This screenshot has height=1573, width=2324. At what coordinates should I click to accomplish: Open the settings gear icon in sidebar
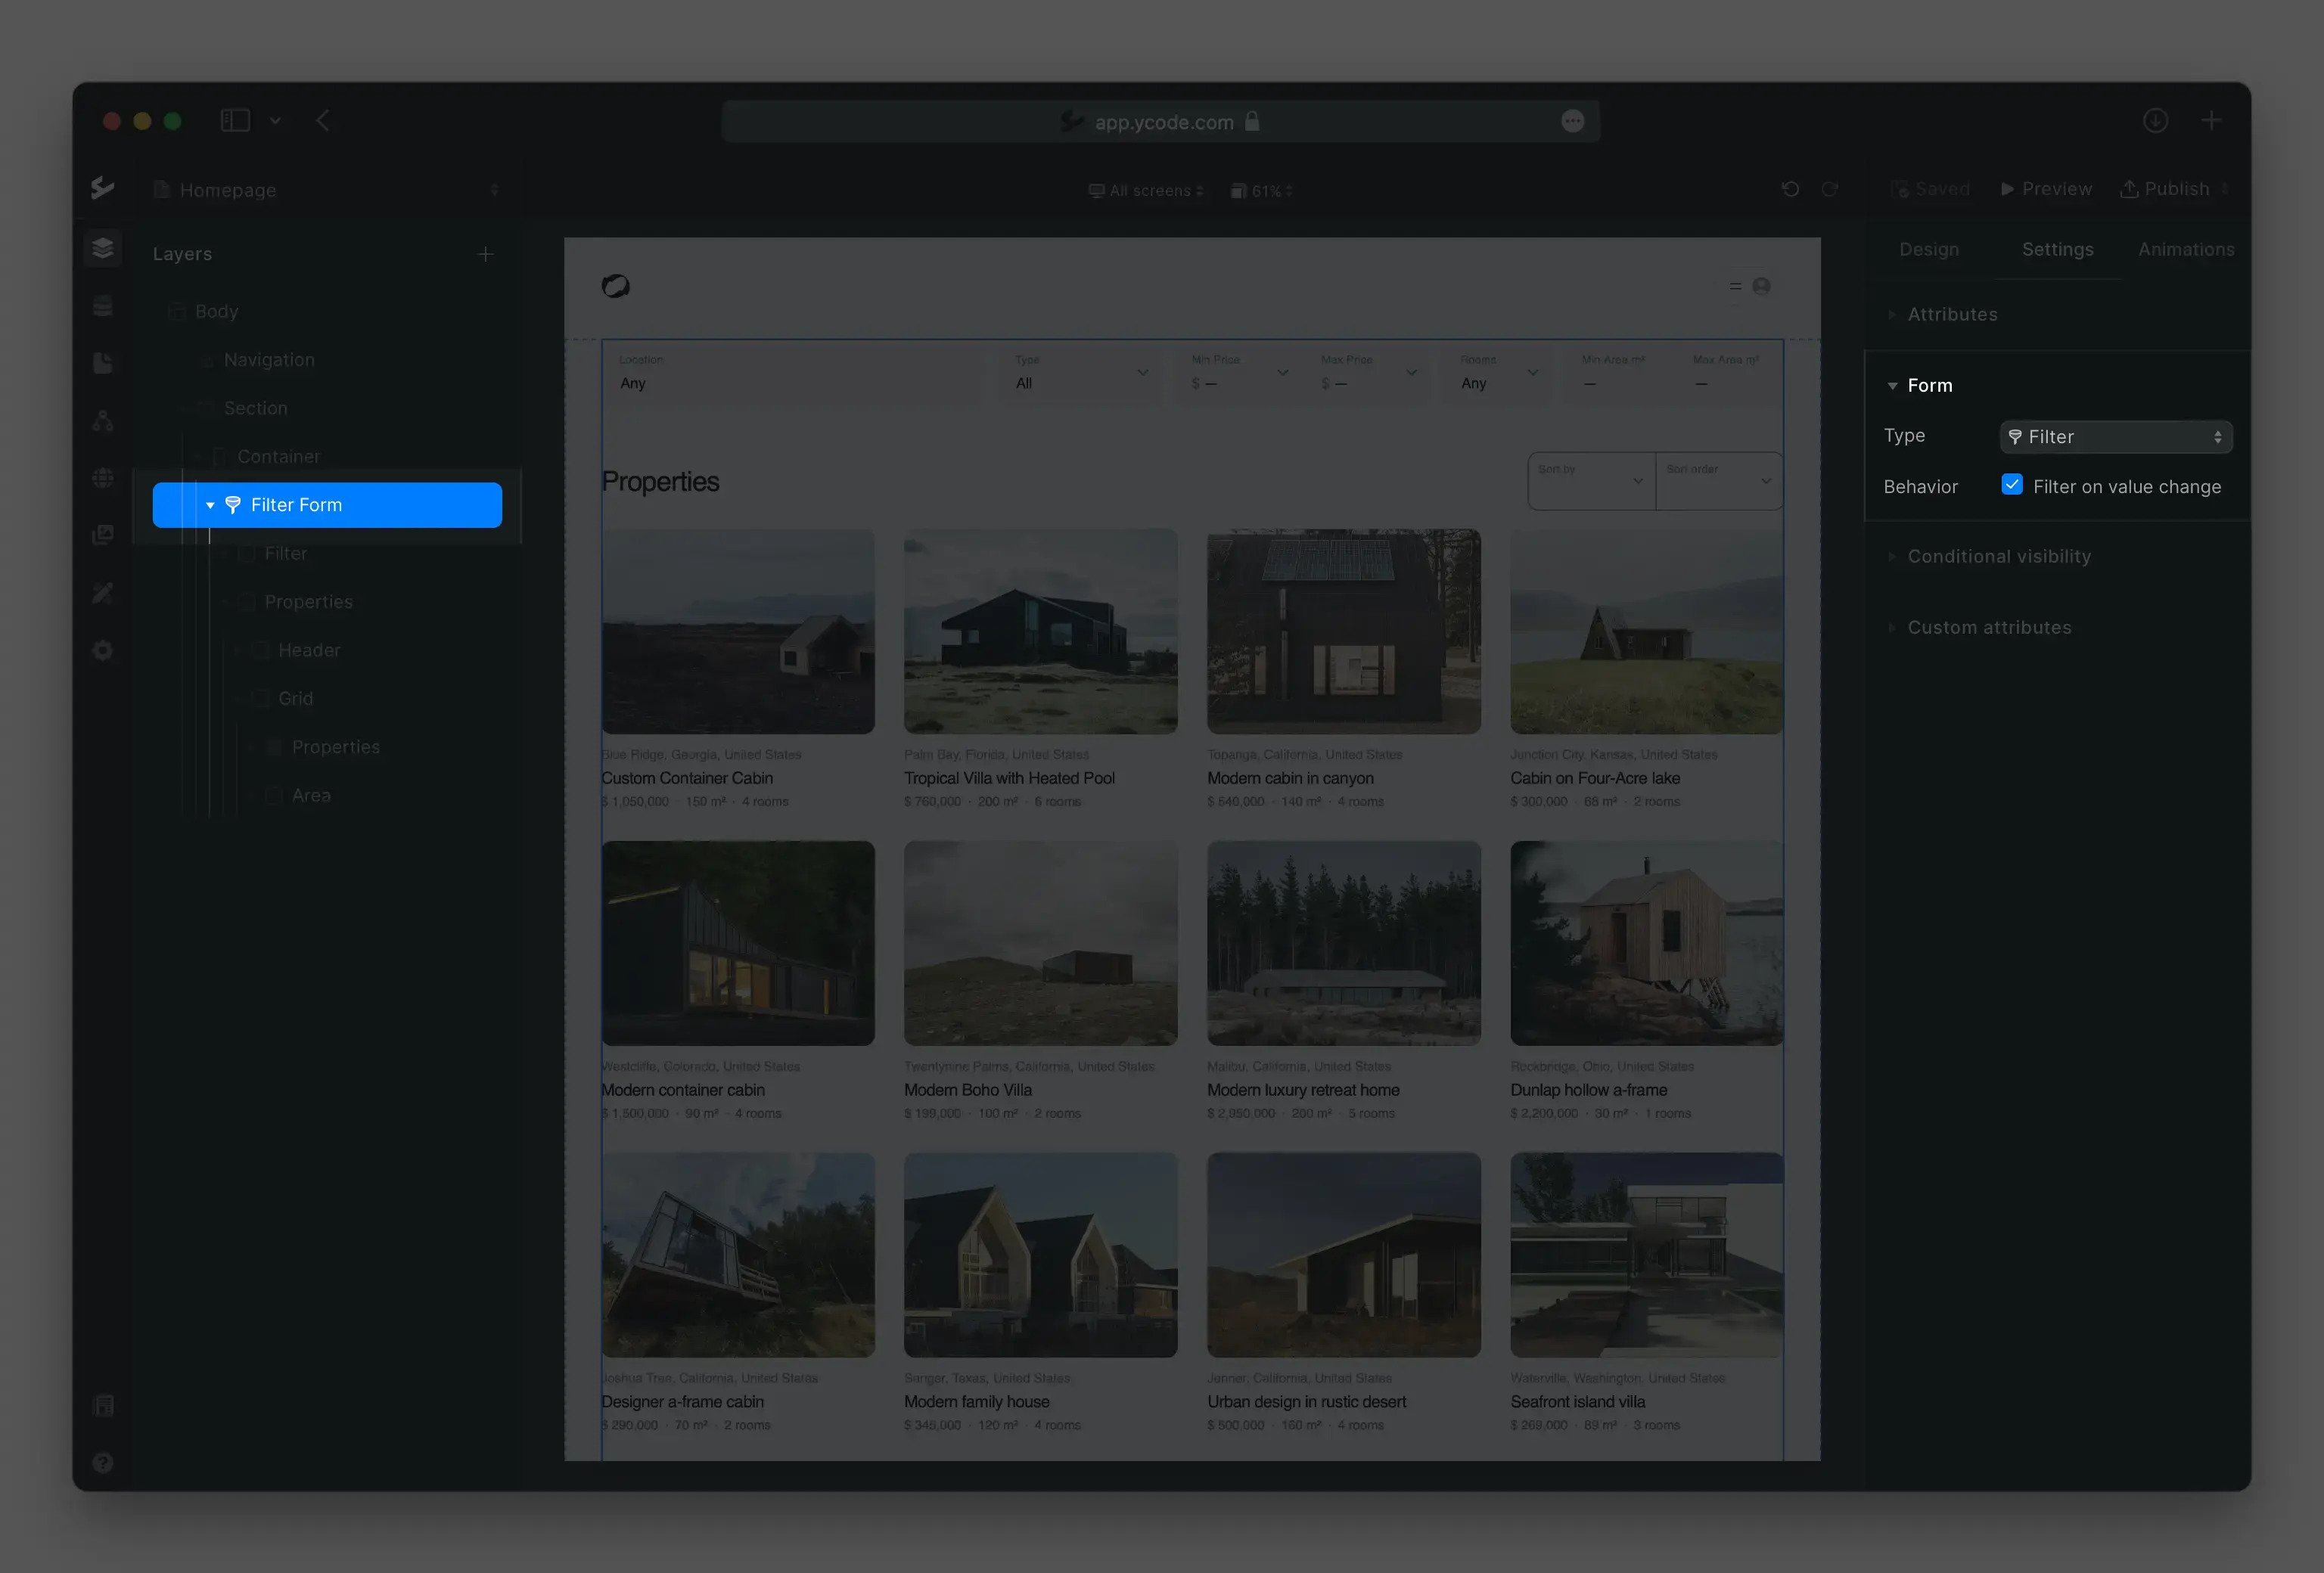(102, 650)
